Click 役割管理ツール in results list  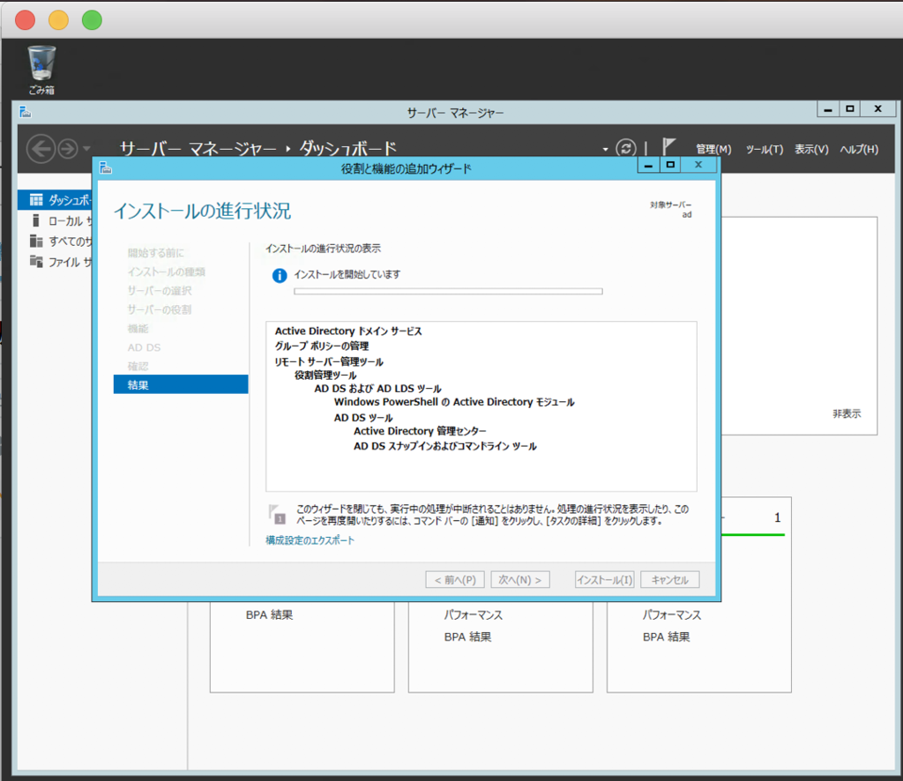(325, 376)
